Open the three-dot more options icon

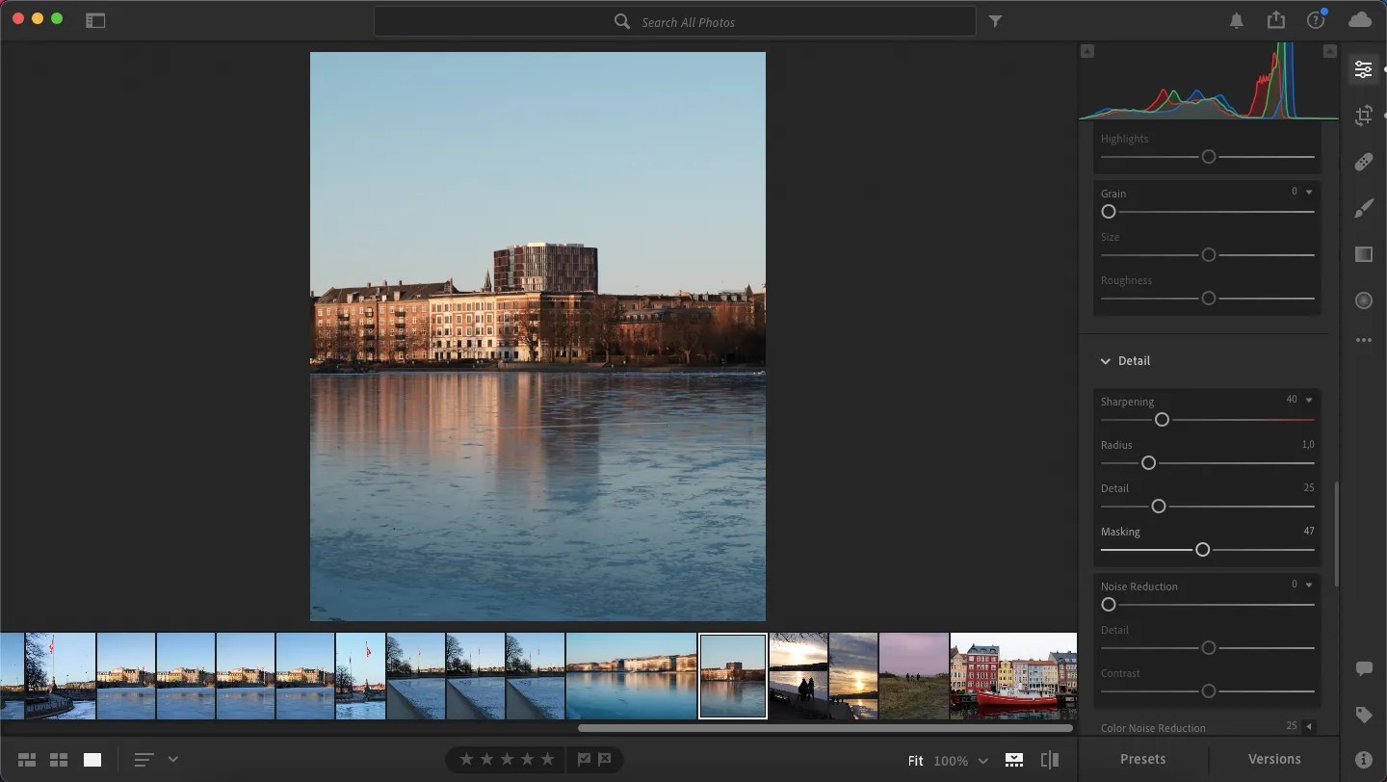1363,340
